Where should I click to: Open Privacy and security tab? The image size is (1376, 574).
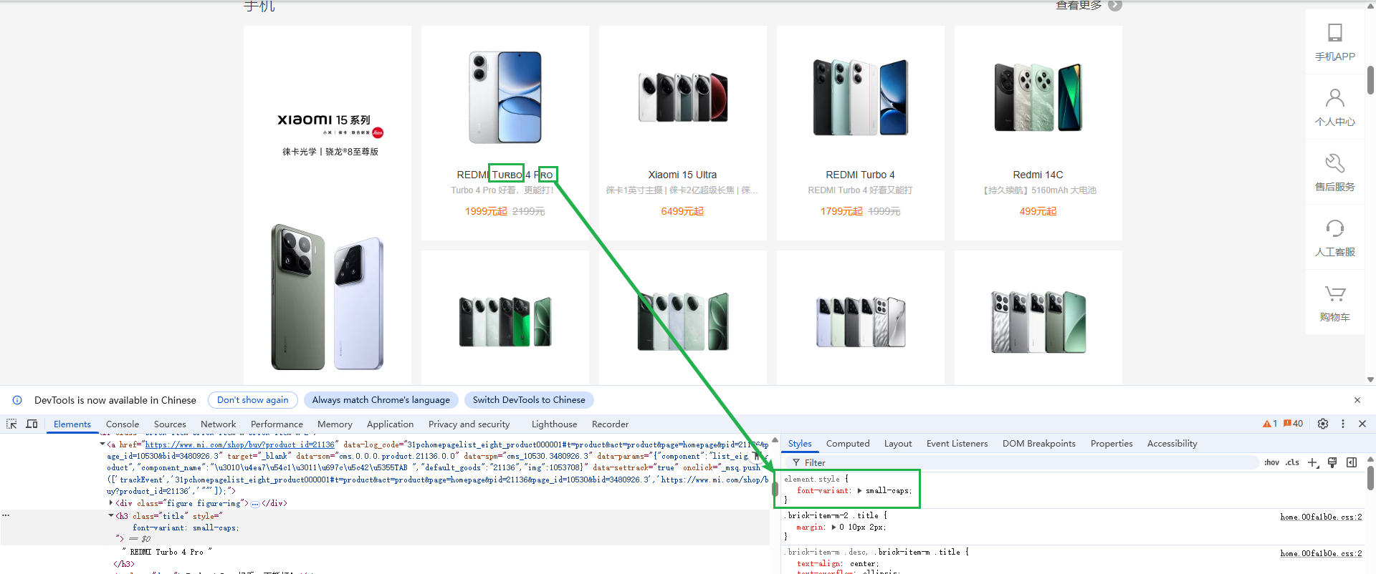(x=469, y=424)
